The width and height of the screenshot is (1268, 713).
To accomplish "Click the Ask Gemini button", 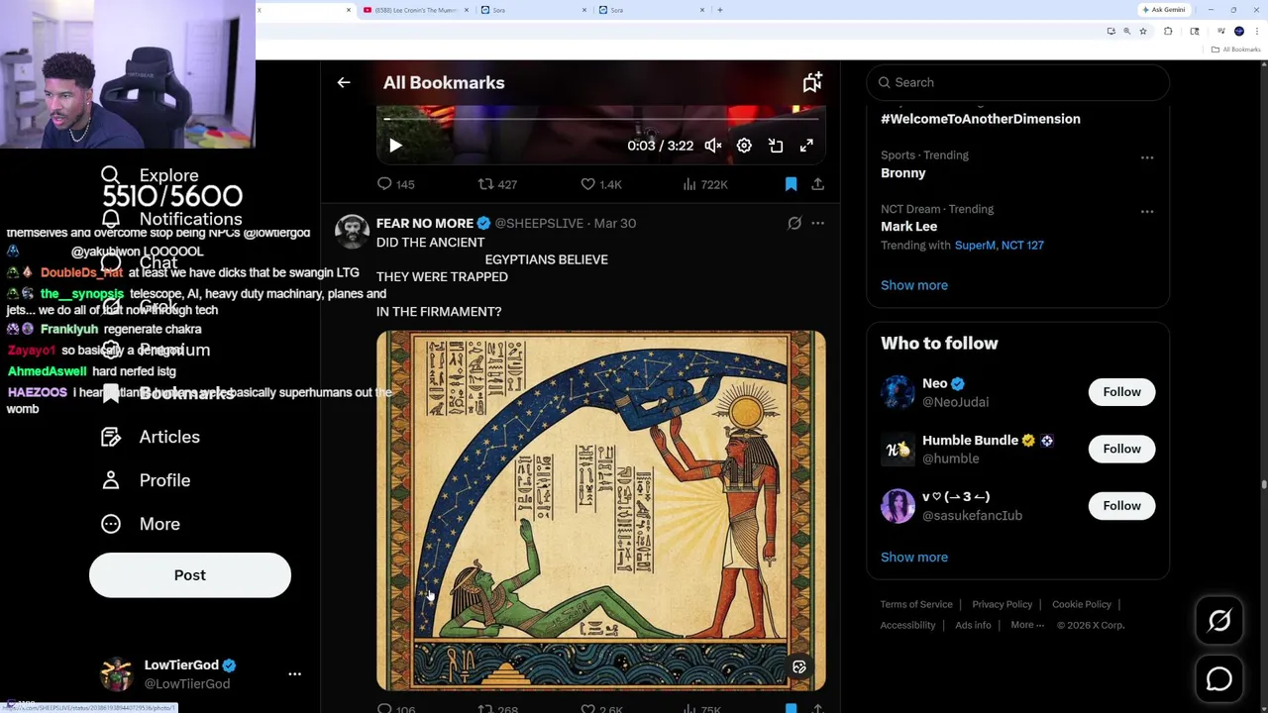I will pyautogui.click(x=1164, y=10).
